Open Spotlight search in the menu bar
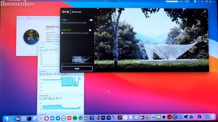Screen dimensions: 218x122 point(203,1)
